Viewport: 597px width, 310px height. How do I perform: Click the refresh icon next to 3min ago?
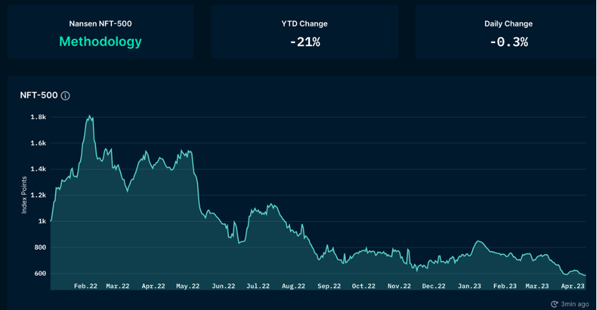[554, 304]
